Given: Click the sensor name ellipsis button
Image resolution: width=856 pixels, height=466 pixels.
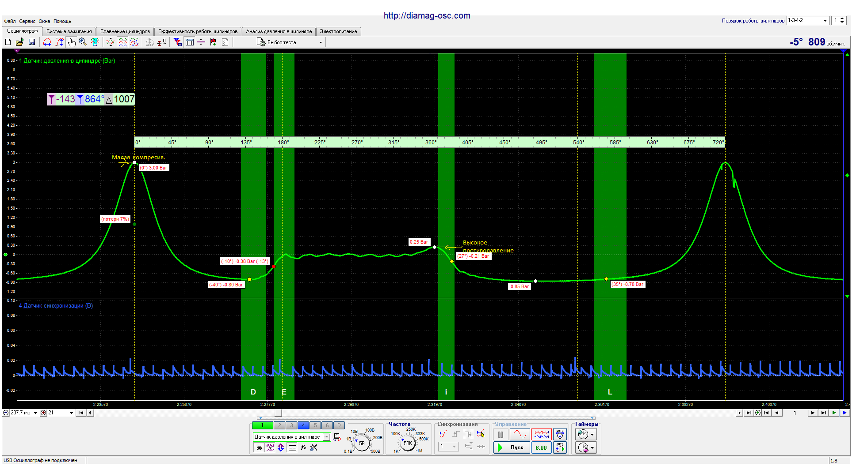Looking at the screenshot, I should (326, 437).
